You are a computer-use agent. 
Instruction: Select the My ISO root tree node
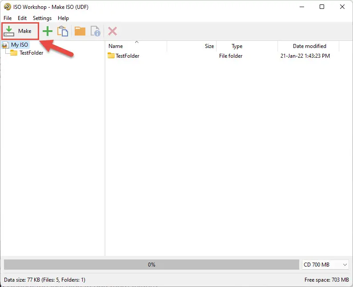pos(20,45)
